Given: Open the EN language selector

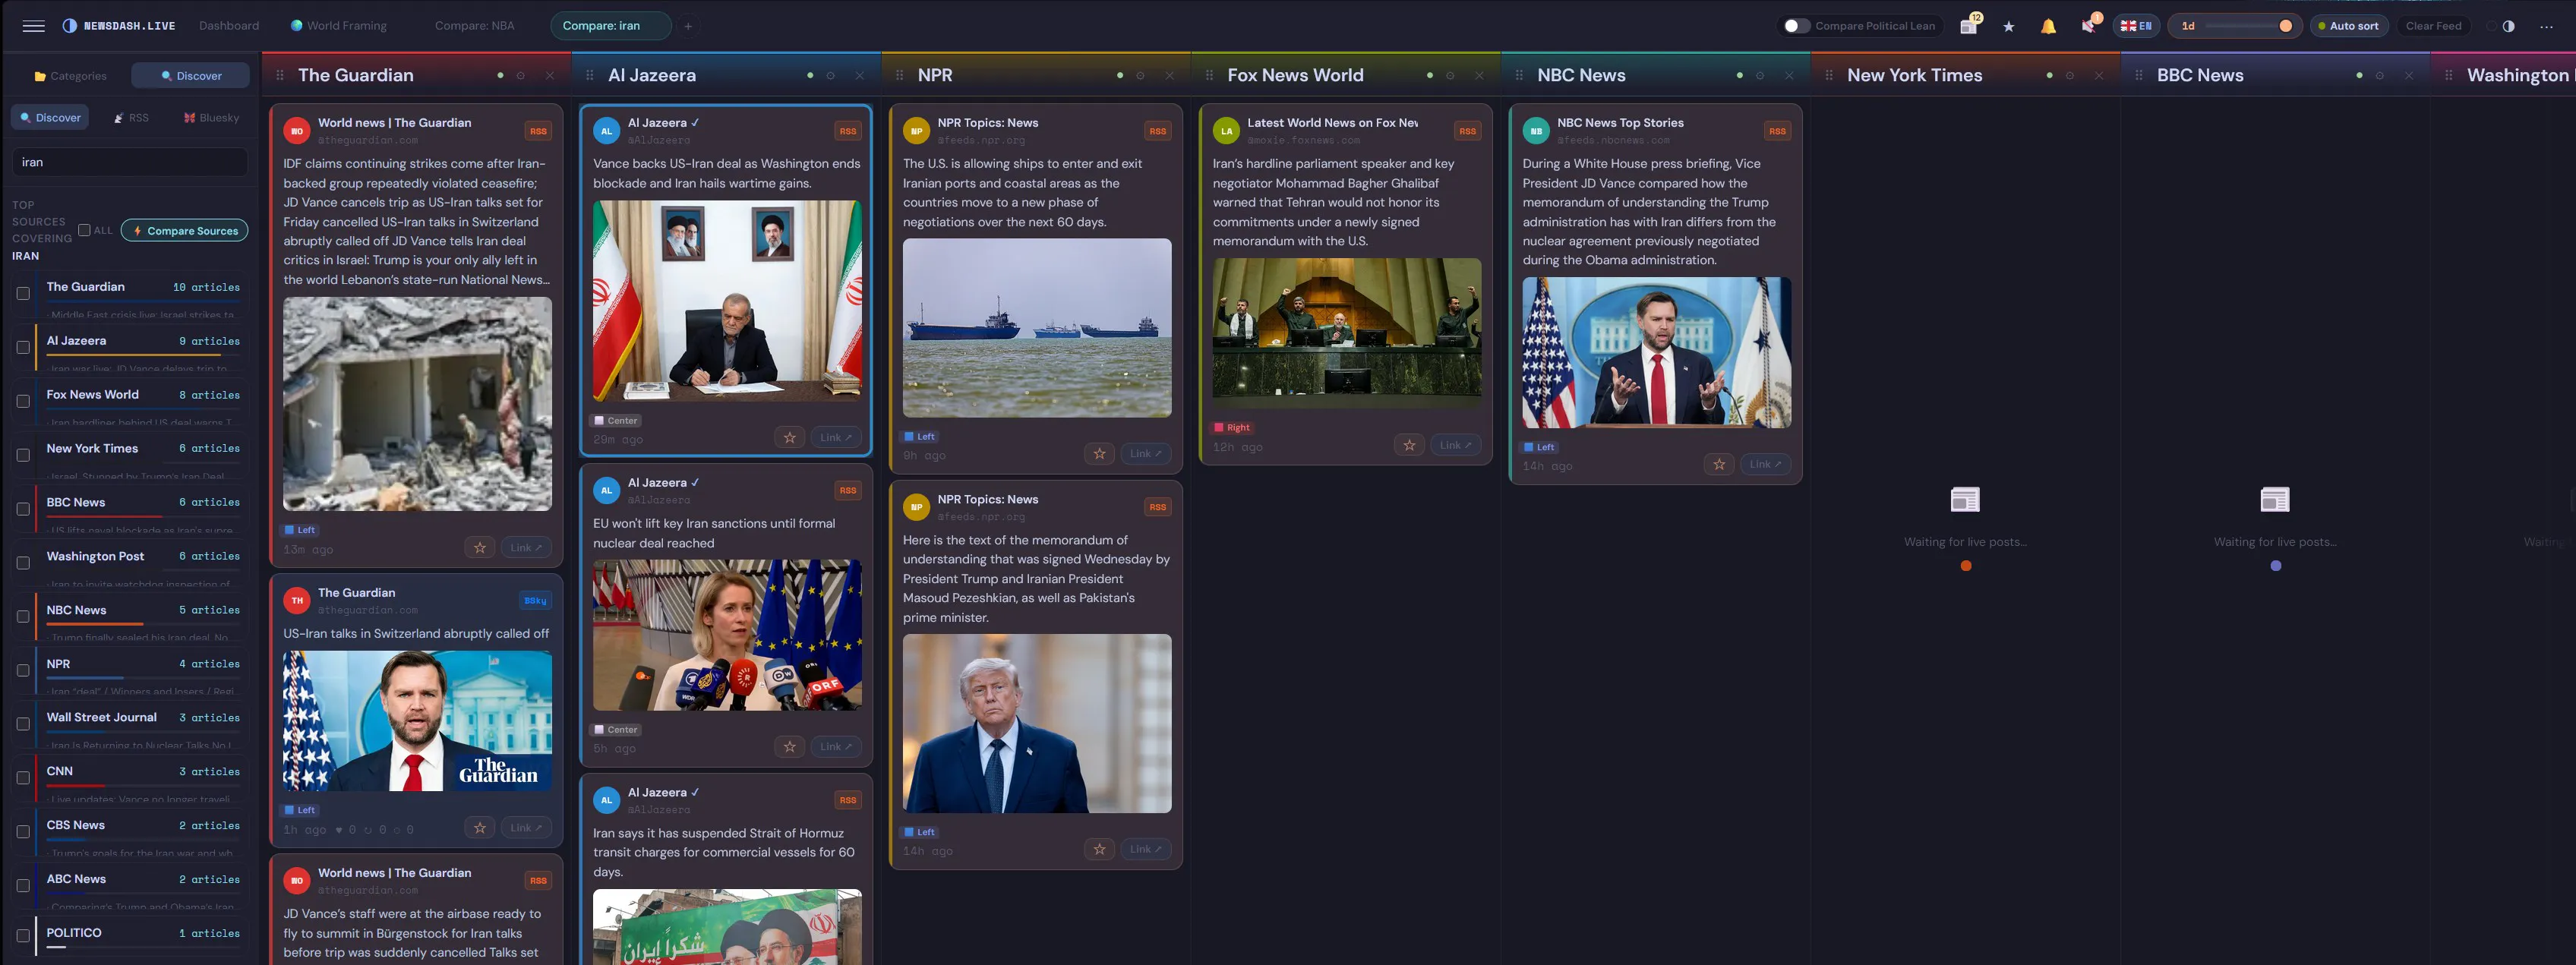Looking at the screenshot, I should [2136, 26].
